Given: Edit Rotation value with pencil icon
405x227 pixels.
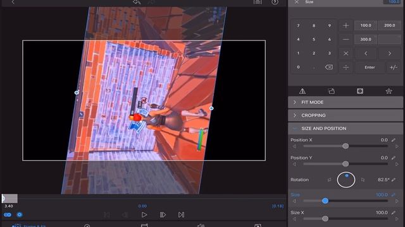Looking at the screenshot, I should [x=394, y=180].
